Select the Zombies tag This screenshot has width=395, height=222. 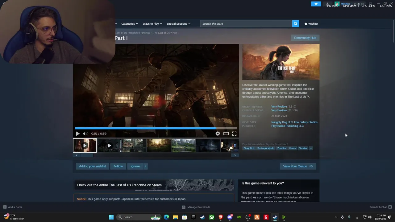281,148
